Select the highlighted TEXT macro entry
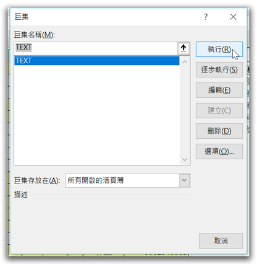The height and width of the screenshot is (264, 257). (97, 61)
